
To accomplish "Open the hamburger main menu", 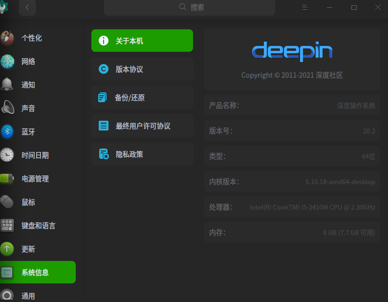I will tap(305, 7).
